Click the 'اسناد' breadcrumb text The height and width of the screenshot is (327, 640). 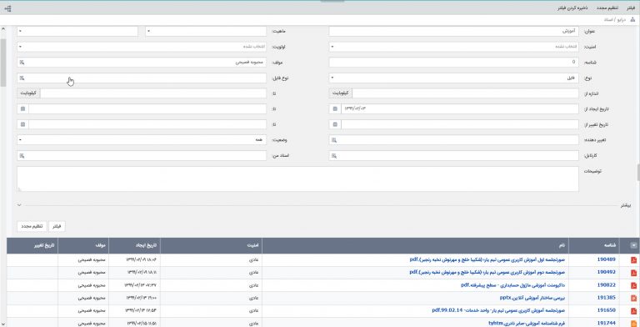(x=608, y=20)
